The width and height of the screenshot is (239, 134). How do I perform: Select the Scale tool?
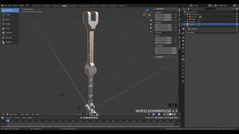click(10, 28)
